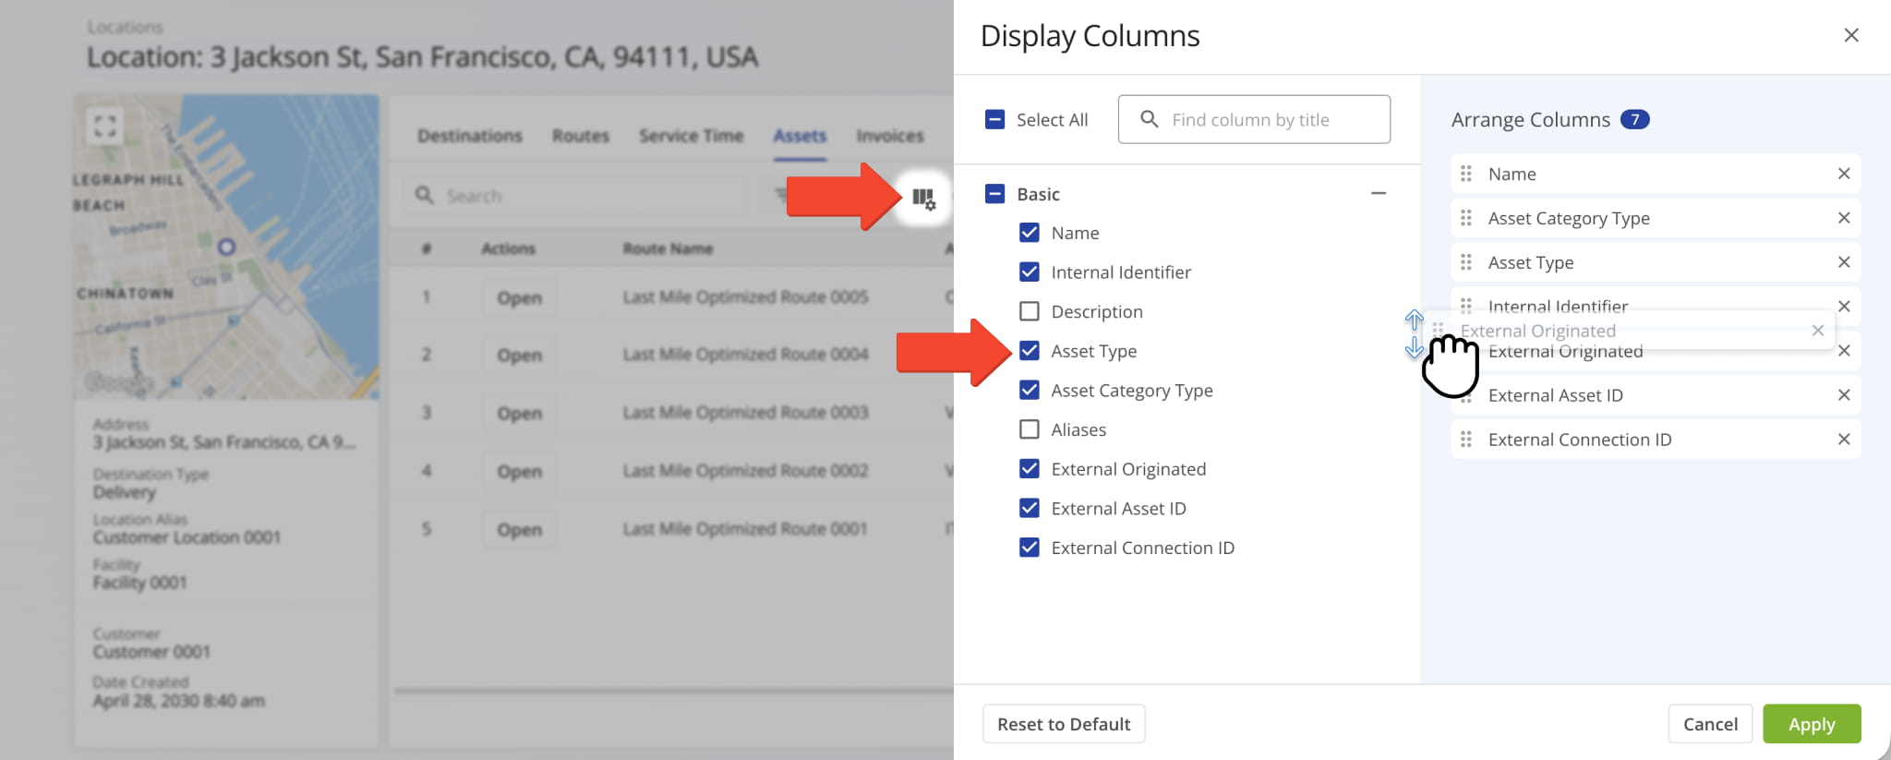Screen dimensions: 1891x760
Task: Click the External Asset ID arranged row
Action: click(x=1656, y=395)
